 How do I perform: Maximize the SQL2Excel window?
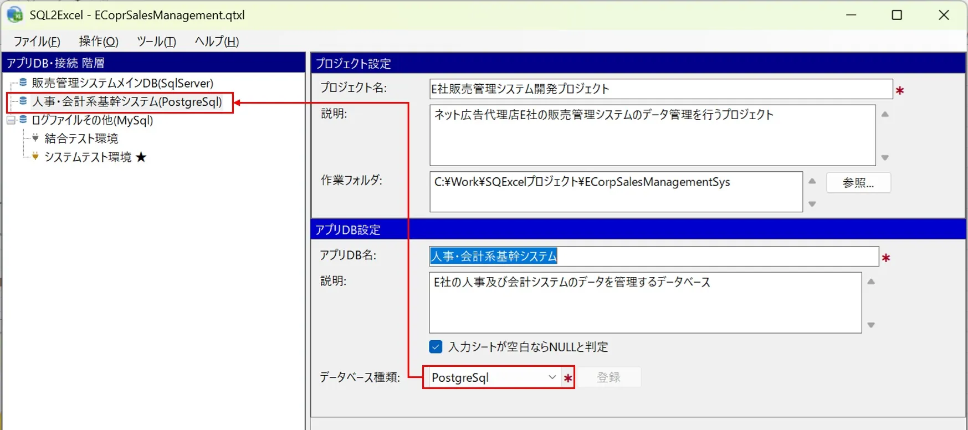(897, 15)
